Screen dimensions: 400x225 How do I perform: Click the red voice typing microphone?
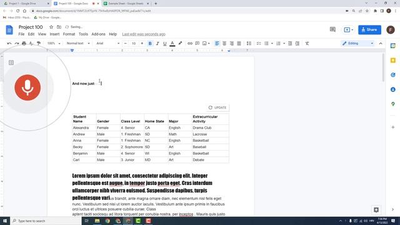point(27,87)
